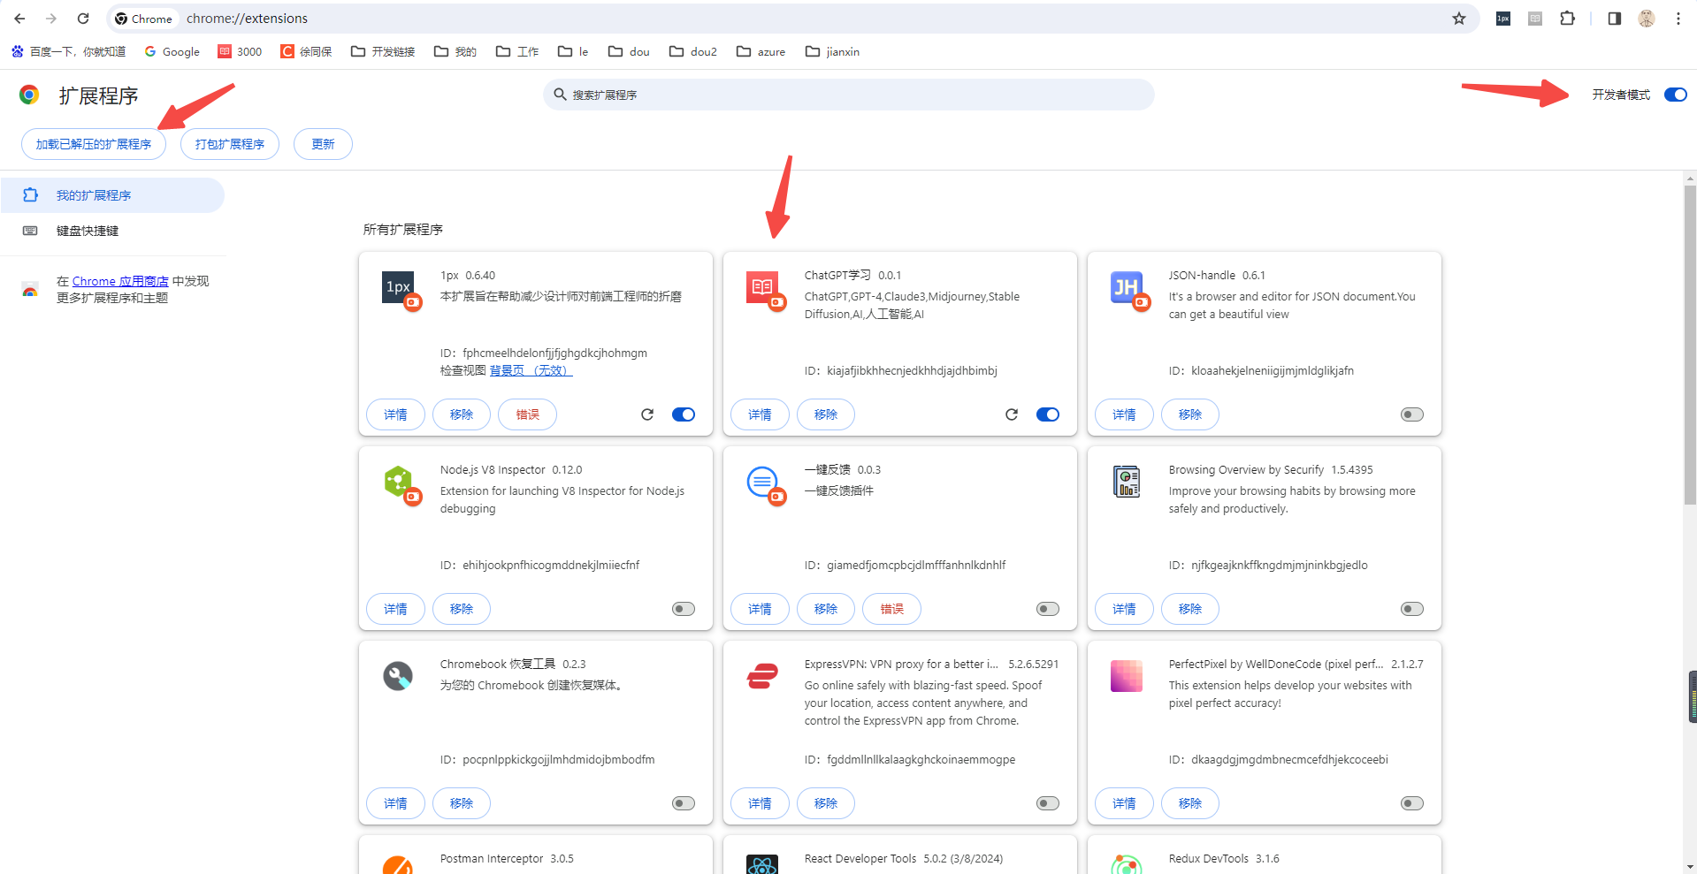
Task: Turn off 开发者模式 switch
Action: pyautogui.click(x=1676, y=95)
